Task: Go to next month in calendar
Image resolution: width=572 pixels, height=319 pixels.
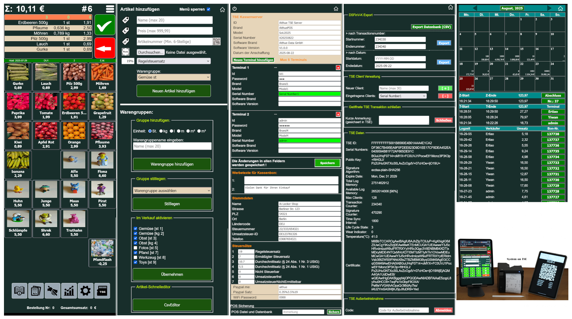Action: click(x=549, y=8)
